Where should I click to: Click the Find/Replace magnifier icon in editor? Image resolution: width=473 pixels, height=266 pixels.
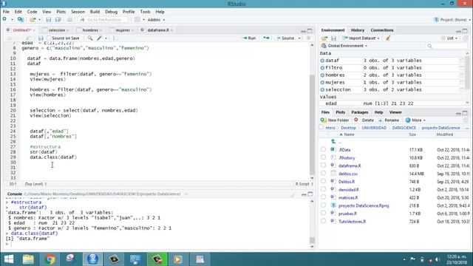[90, 38]
